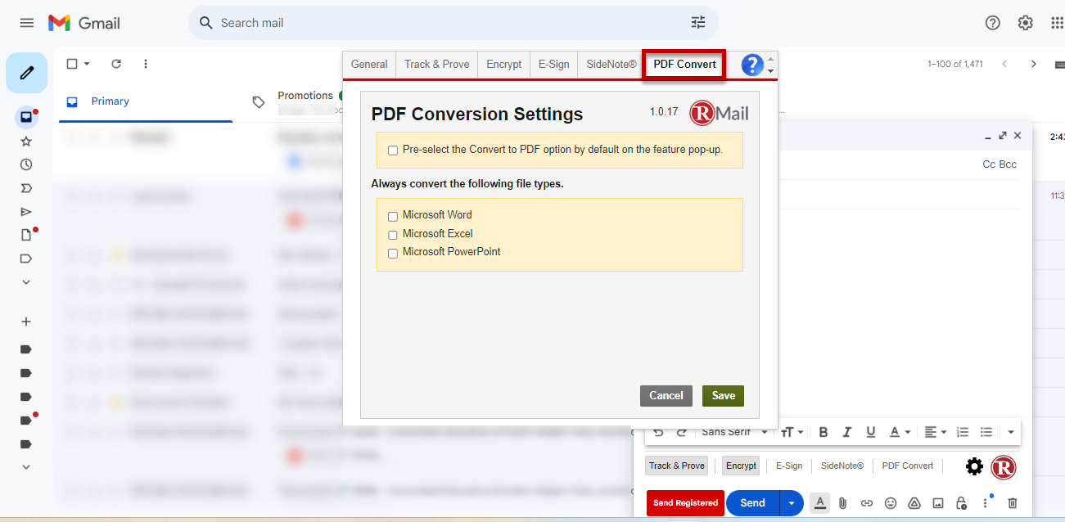Click the RMail gear settings icon
Screen dimensions: 1065x522
point(974,466)
